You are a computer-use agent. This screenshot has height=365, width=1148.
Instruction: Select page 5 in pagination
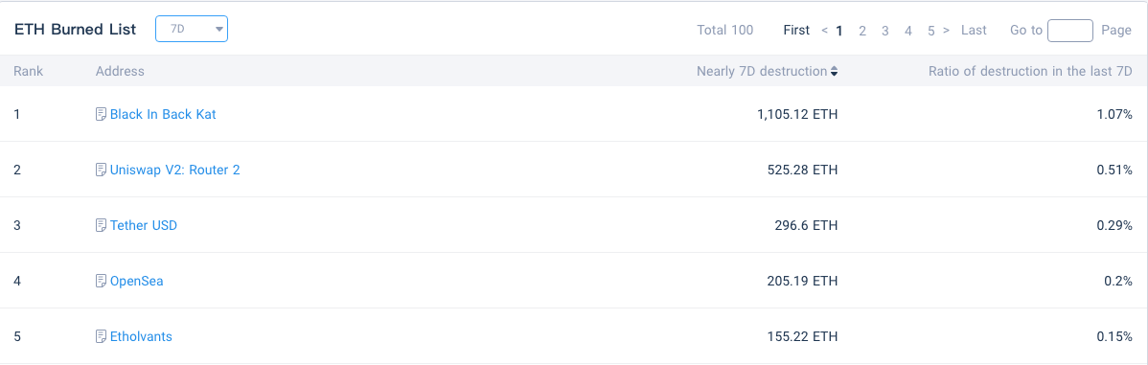pyautogui.click(x=931, y=31)
